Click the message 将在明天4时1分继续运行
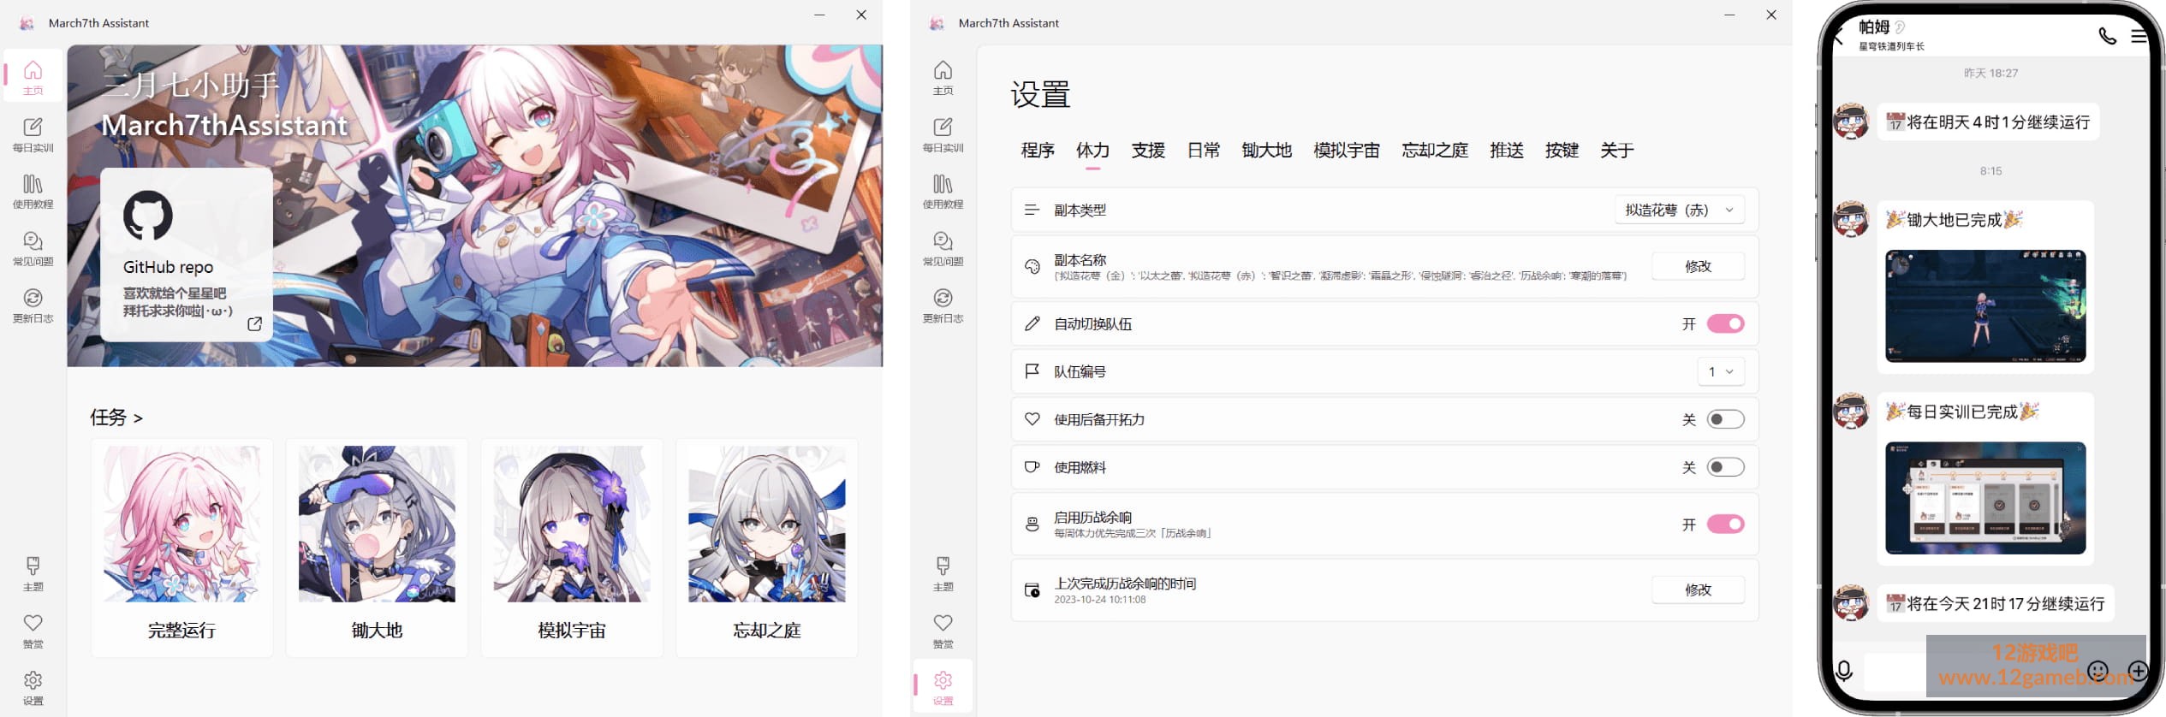This screenshot has height=717, width=2166. pos(1988,121)
